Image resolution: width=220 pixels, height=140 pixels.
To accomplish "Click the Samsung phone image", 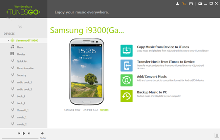I will tap(87, 71).
